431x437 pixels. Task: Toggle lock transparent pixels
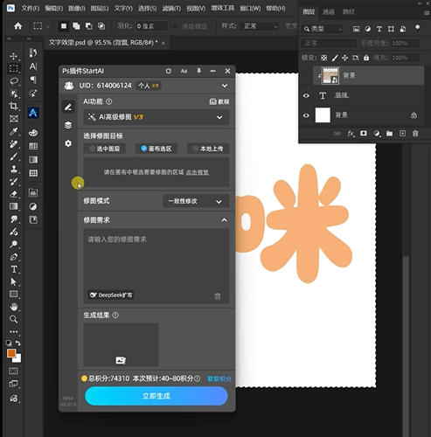[x=323, y=58]
